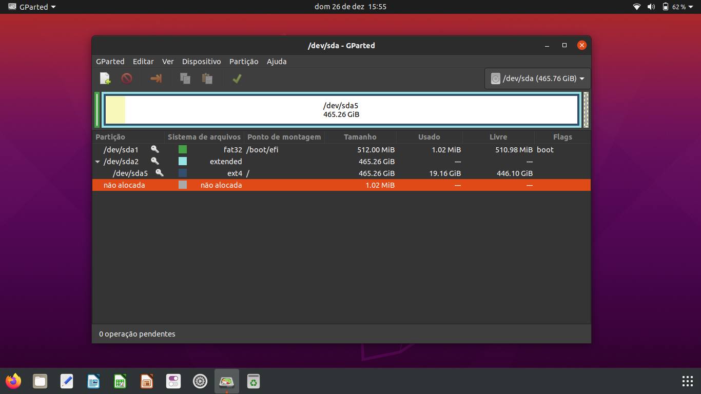Click the 510.98 MiB free cell
701x394 pixels.
pyautogui.click(x=514, y=150)
